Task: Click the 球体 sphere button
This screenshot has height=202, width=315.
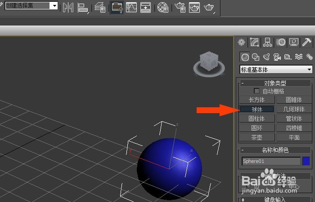Action: (257, 109)
